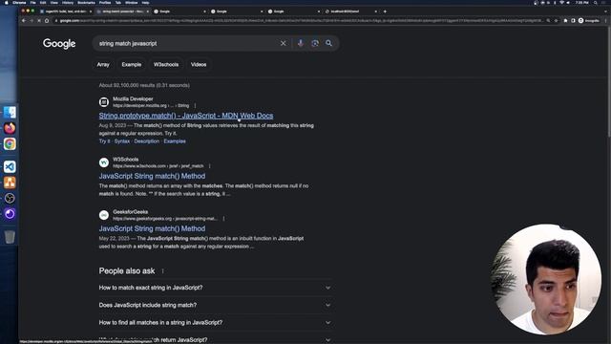Open Google Lens image search icon
Image resolution: width=611 pixels, height=344 pixels.
point(315,43)
